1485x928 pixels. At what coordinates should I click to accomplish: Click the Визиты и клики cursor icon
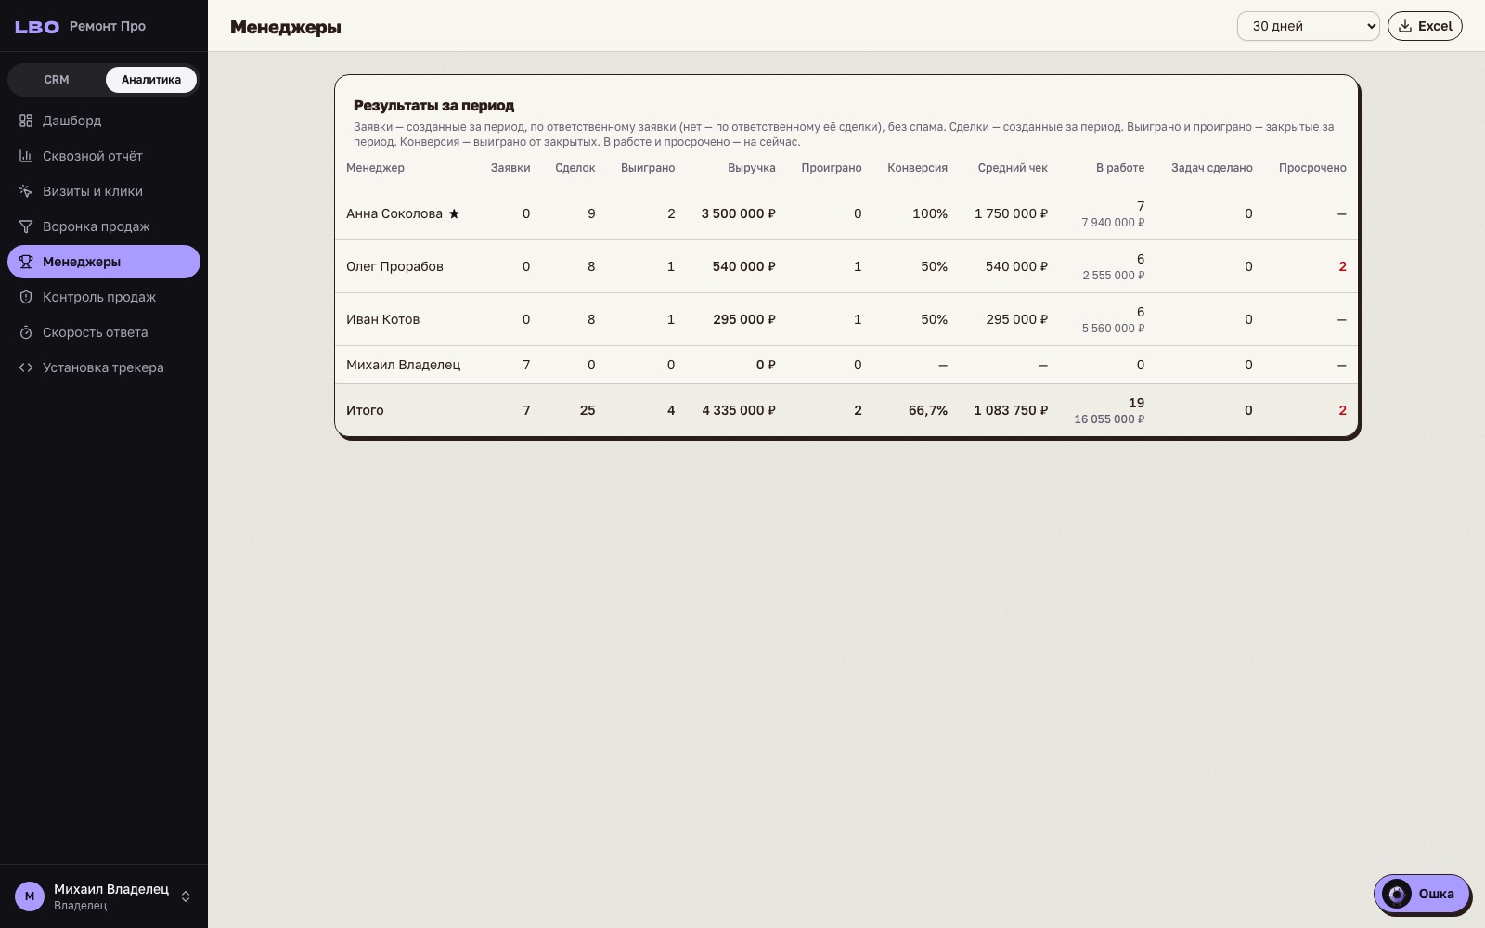point(26,191)
